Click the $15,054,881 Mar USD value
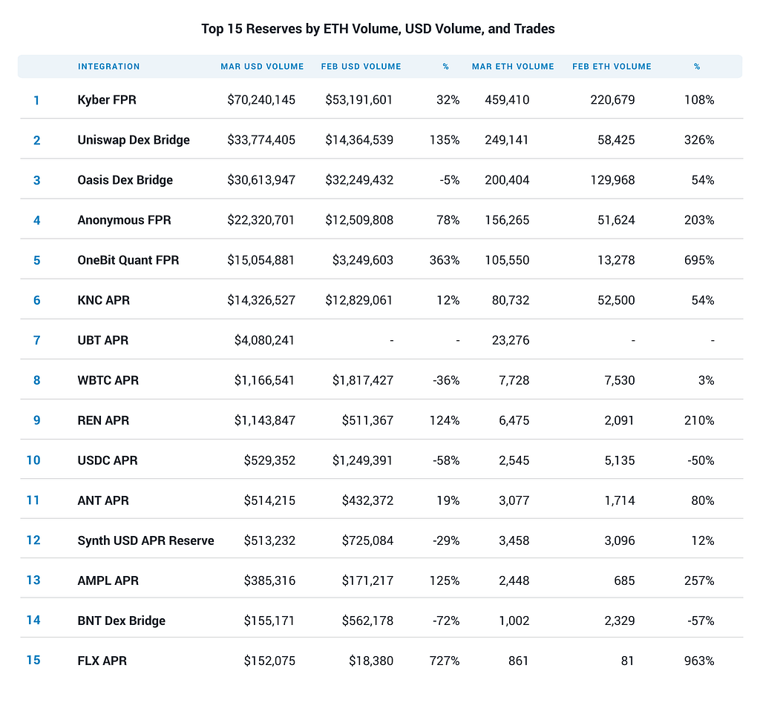 tap(261, 260)
